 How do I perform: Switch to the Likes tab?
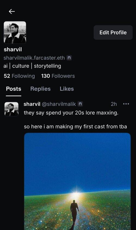click(x=67, y=89)
